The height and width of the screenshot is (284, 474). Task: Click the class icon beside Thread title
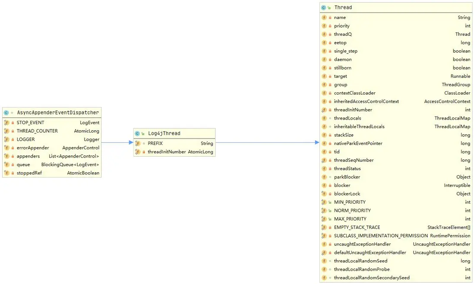(323, 8)
